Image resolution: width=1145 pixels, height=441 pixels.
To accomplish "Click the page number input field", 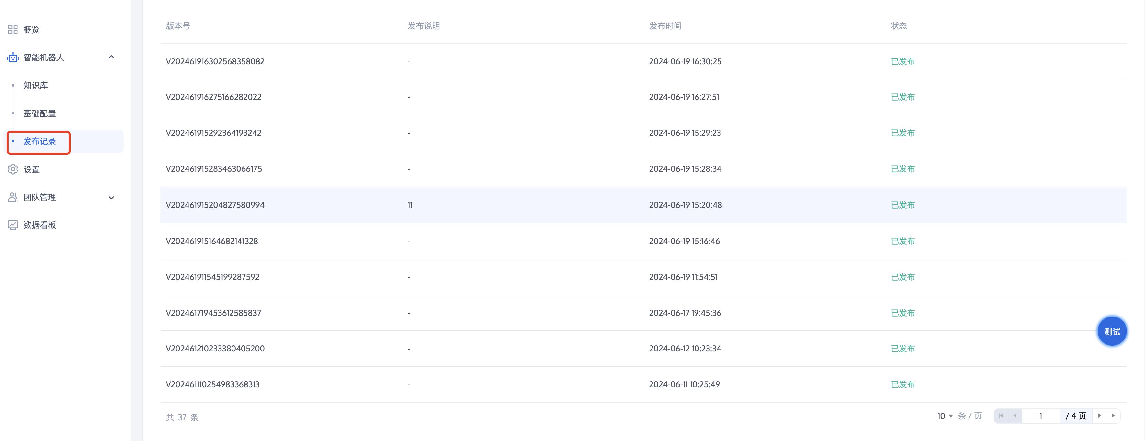I will point(1040,416).
